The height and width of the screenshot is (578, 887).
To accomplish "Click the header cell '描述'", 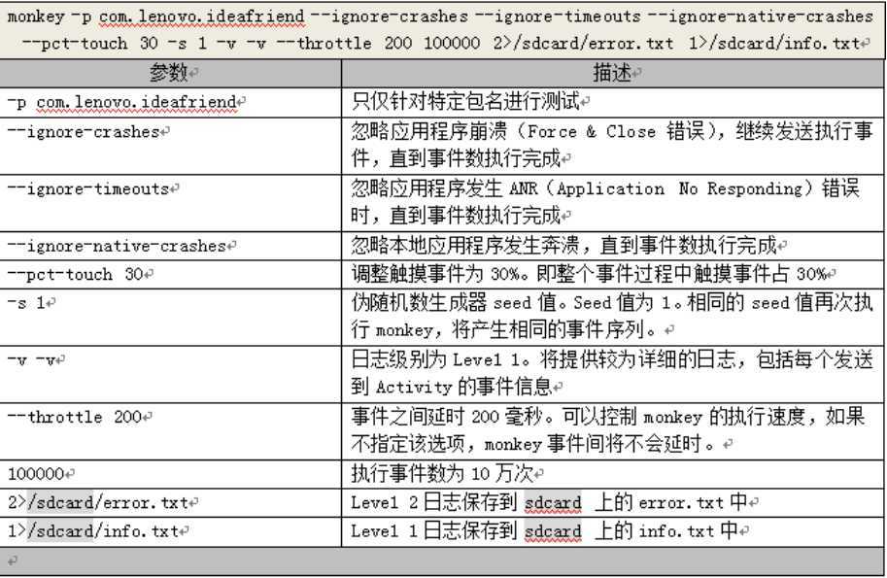I will 613,73.
